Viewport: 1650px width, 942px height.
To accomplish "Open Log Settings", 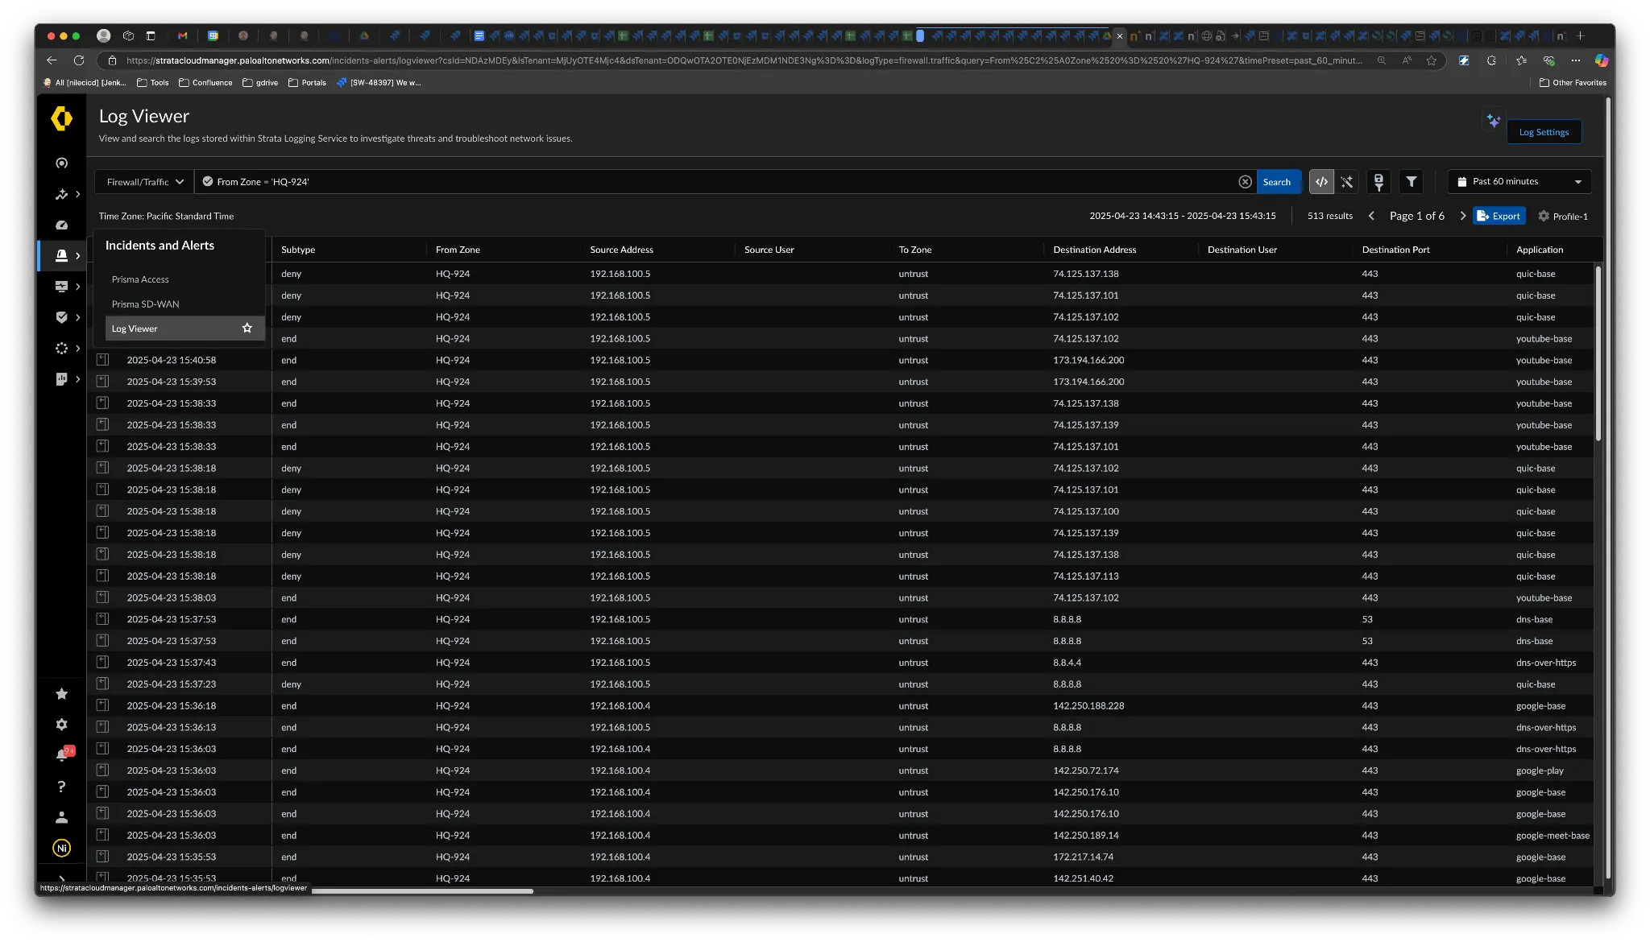I will point(1544,132).
